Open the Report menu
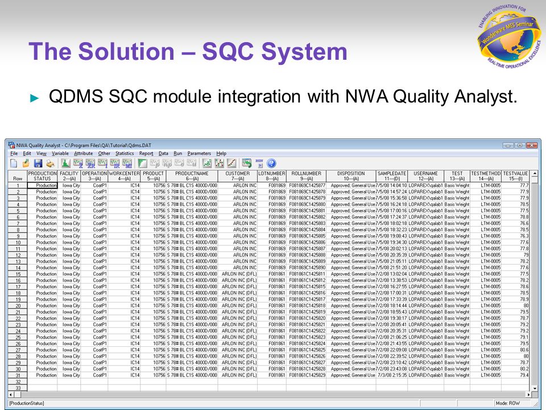Viewport: 546px width, 410px height. [x=146, y=153]
